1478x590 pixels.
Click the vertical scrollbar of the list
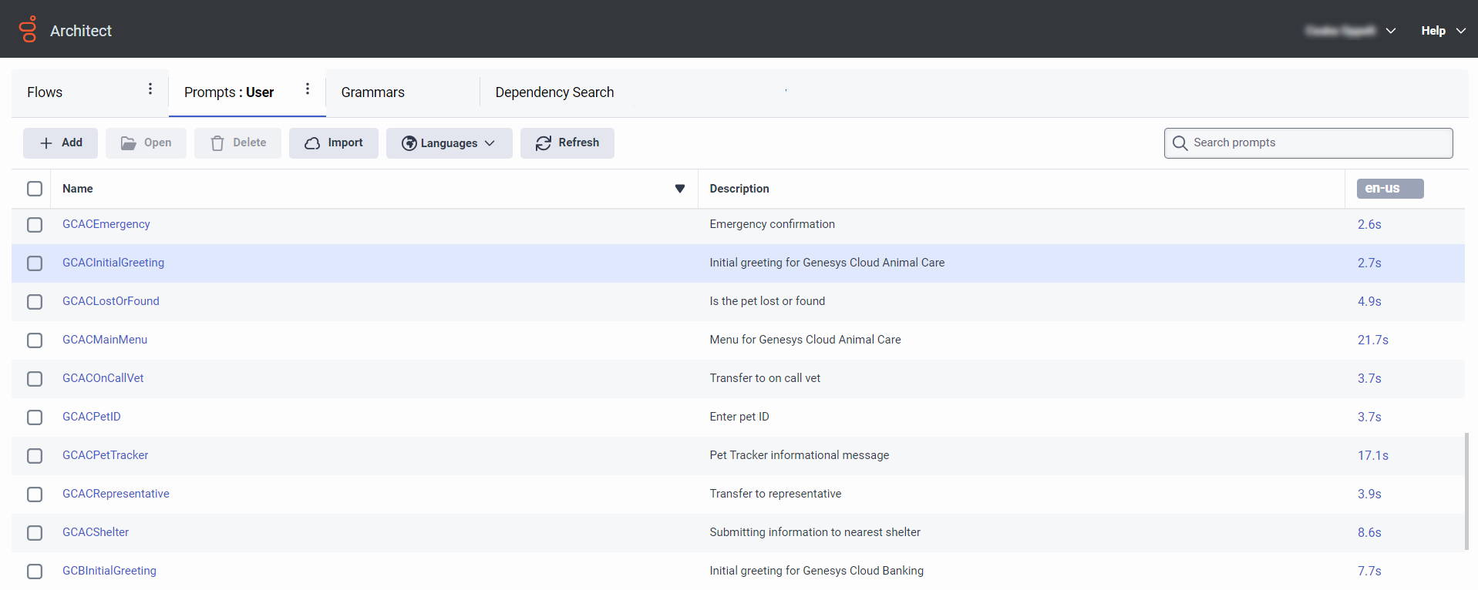pos(1467,491)
